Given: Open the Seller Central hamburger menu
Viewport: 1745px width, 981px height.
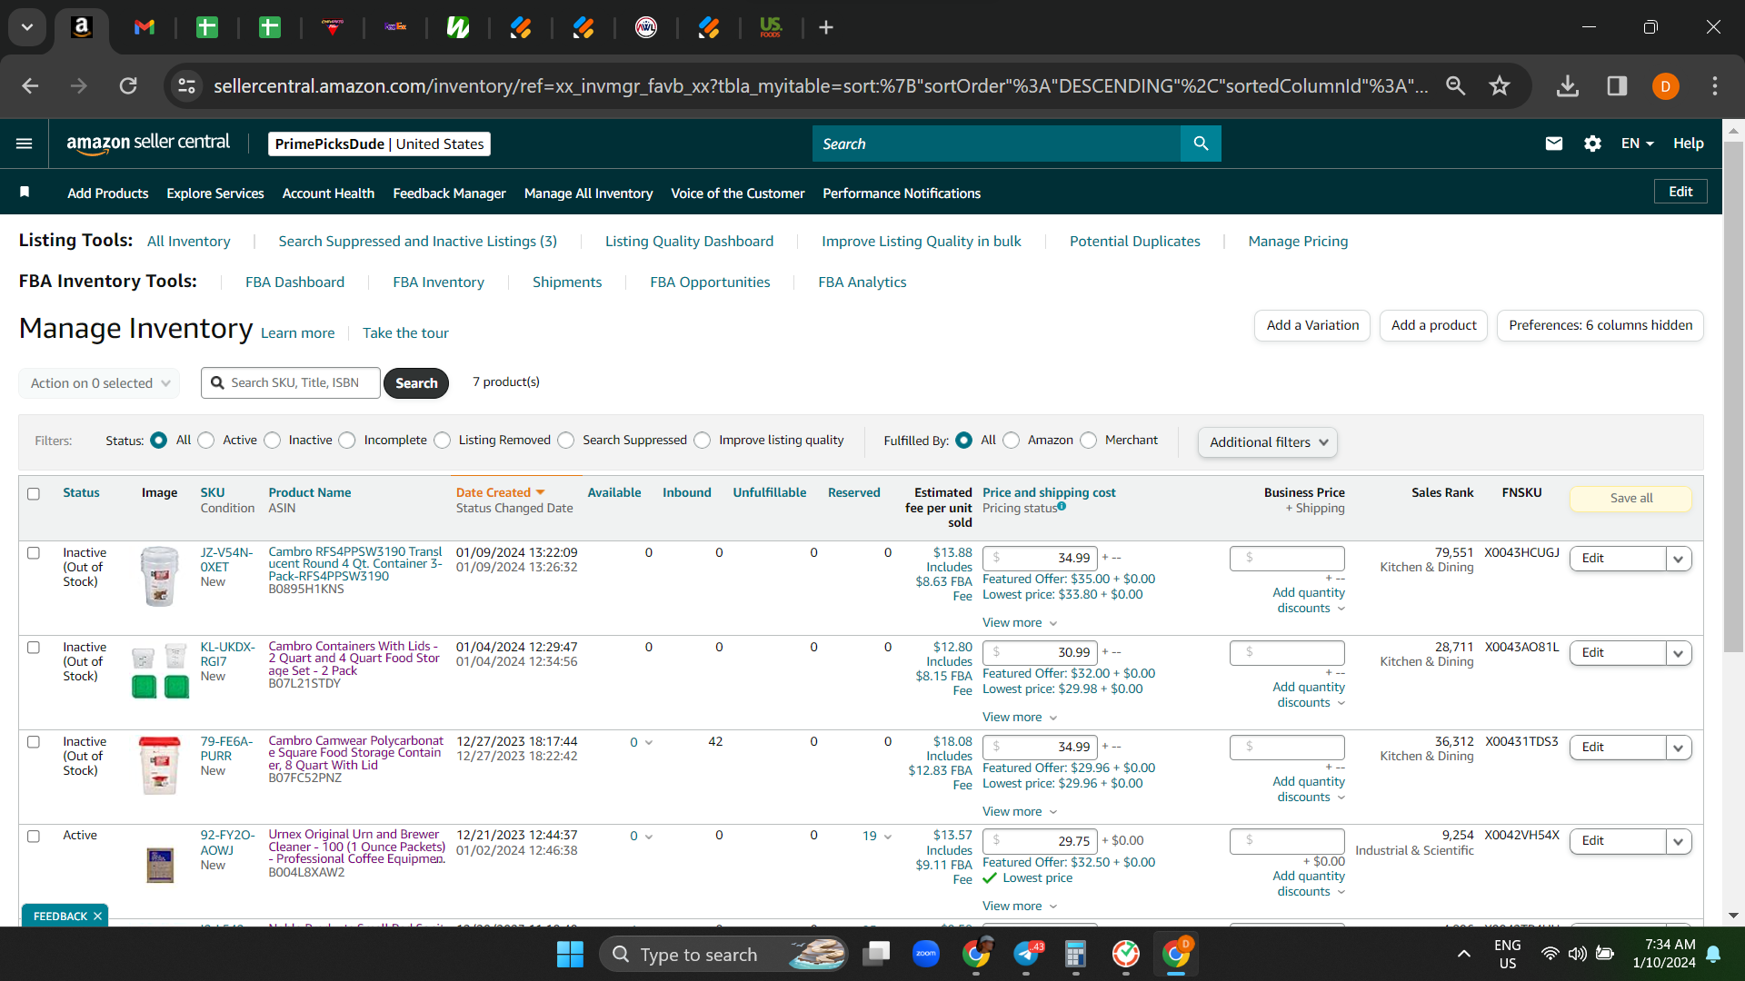Looking at the screenshot, I should (25, 144).
